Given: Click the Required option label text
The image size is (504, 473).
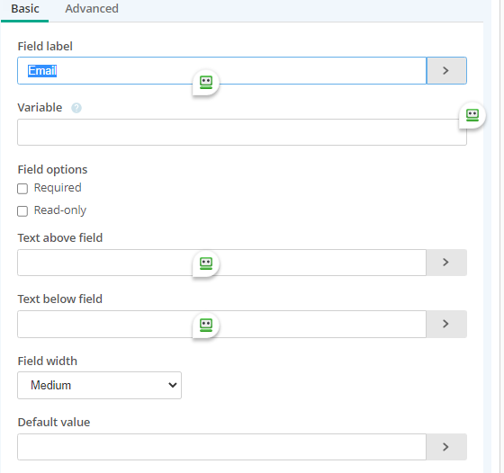Looking at the screenshot, I should [58, 188].
